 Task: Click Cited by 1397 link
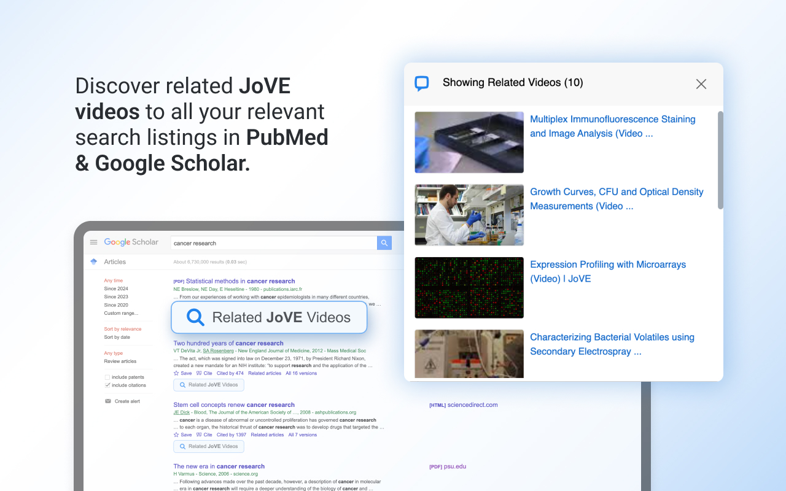232,435
